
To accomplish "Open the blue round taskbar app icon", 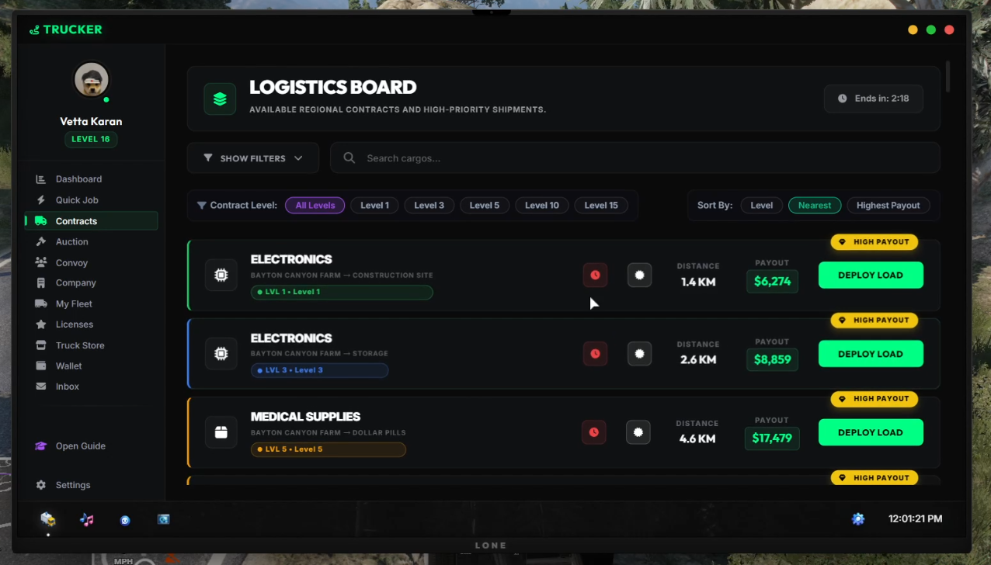I will click(125, 520).
